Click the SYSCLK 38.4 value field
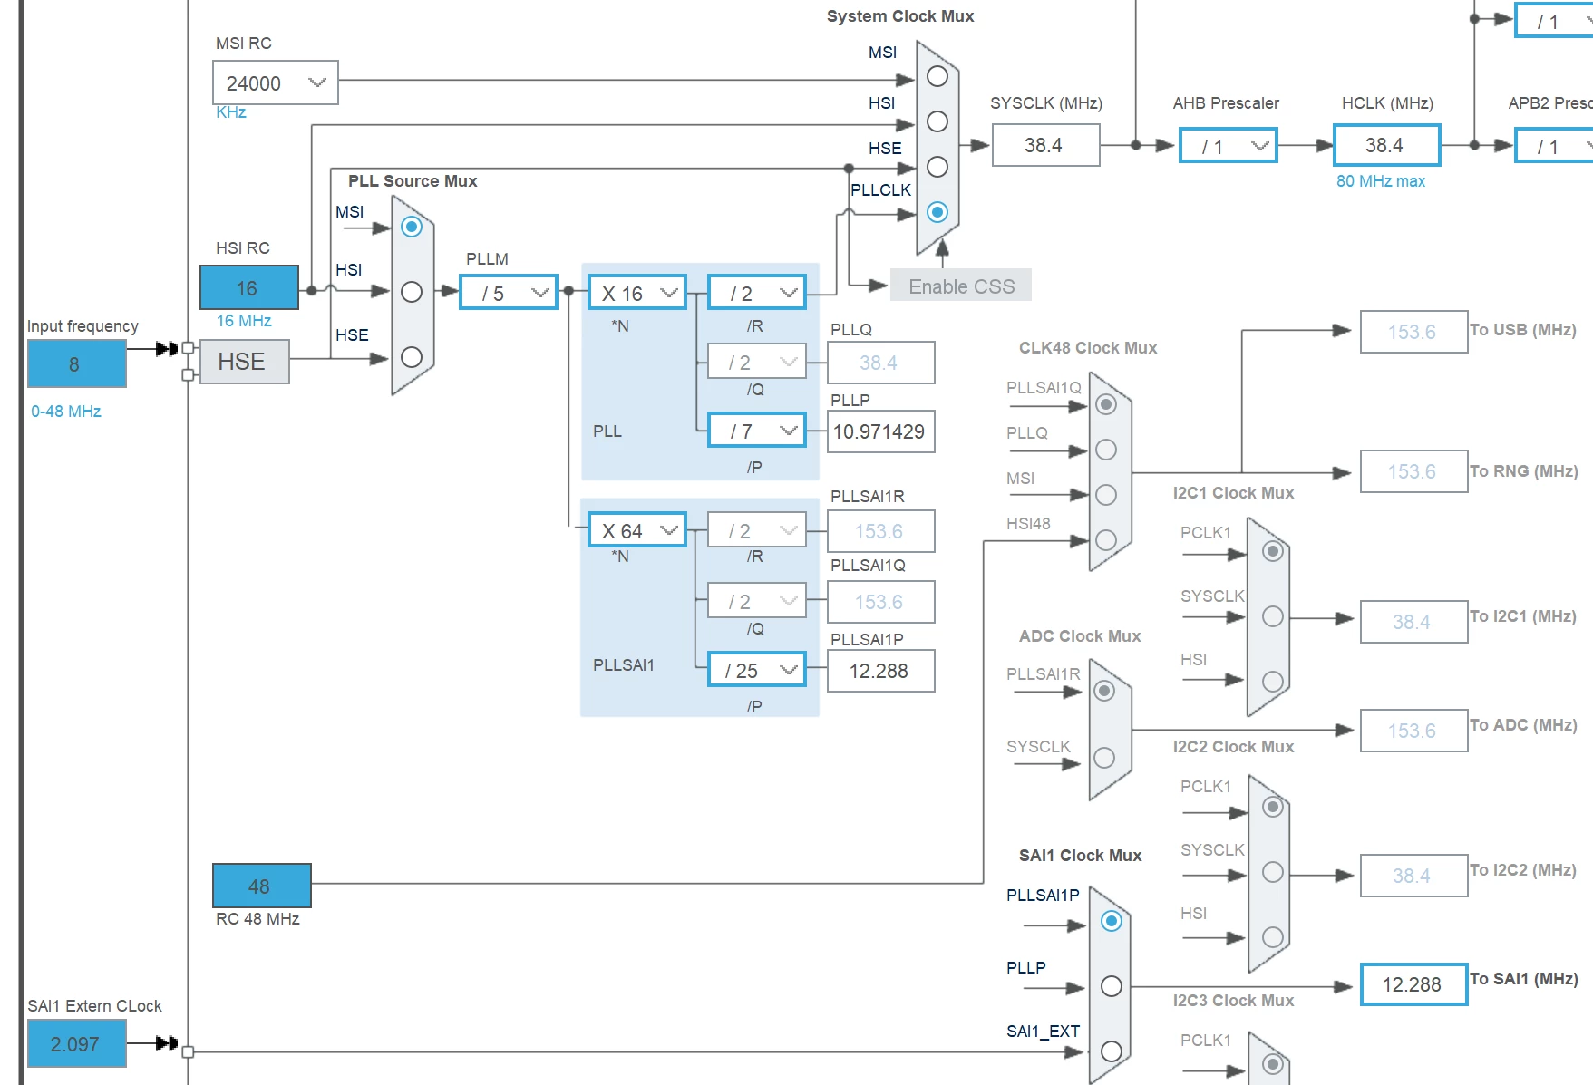The height and width of the screenshot is (1085, 1593). click(x=1046, y=145)
